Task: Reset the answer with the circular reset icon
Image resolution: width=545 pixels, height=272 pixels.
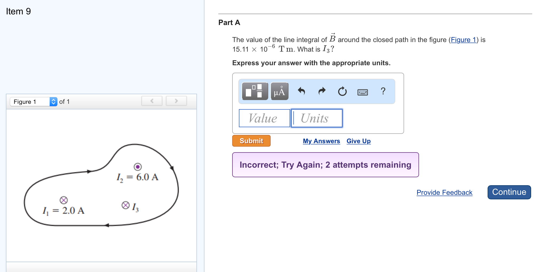Action: [x=342, y=91]
